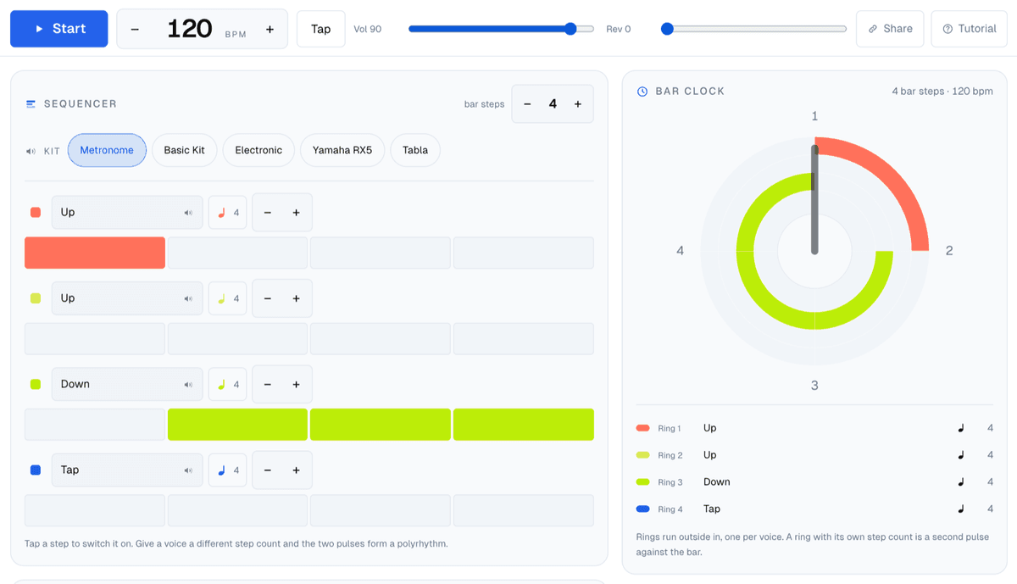Click the lime swatch beside the Down voice
Screen dimensions: 1017x584
tap(36, 385)
